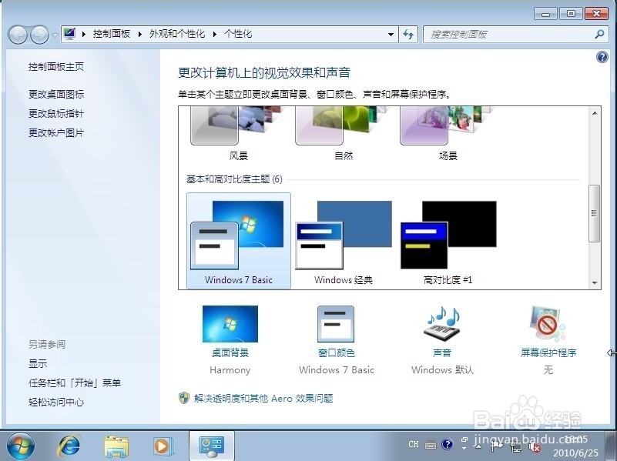Launch Internet Explorer from taskbar
The image size is (617, 461).
click(69, 446)
